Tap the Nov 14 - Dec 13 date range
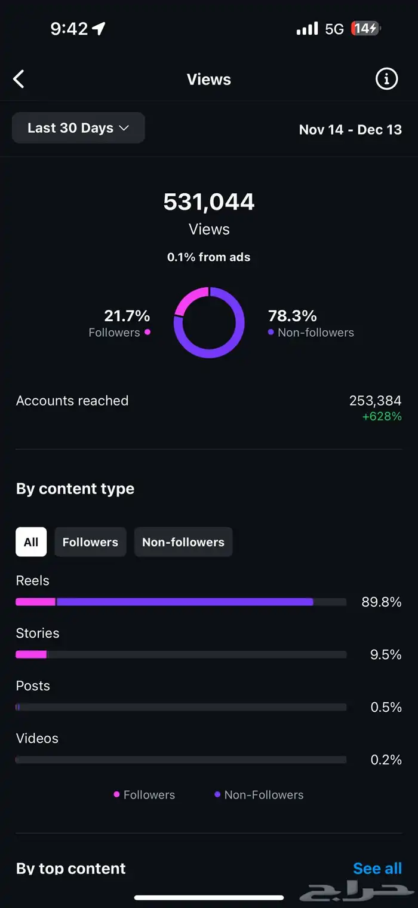This screenshot has width=418, height=908. [351, 129]
